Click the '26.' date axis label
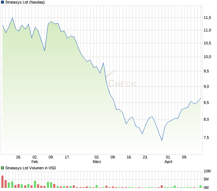The width and height of the screenshot is (217, 191). [x=19, y=157]
